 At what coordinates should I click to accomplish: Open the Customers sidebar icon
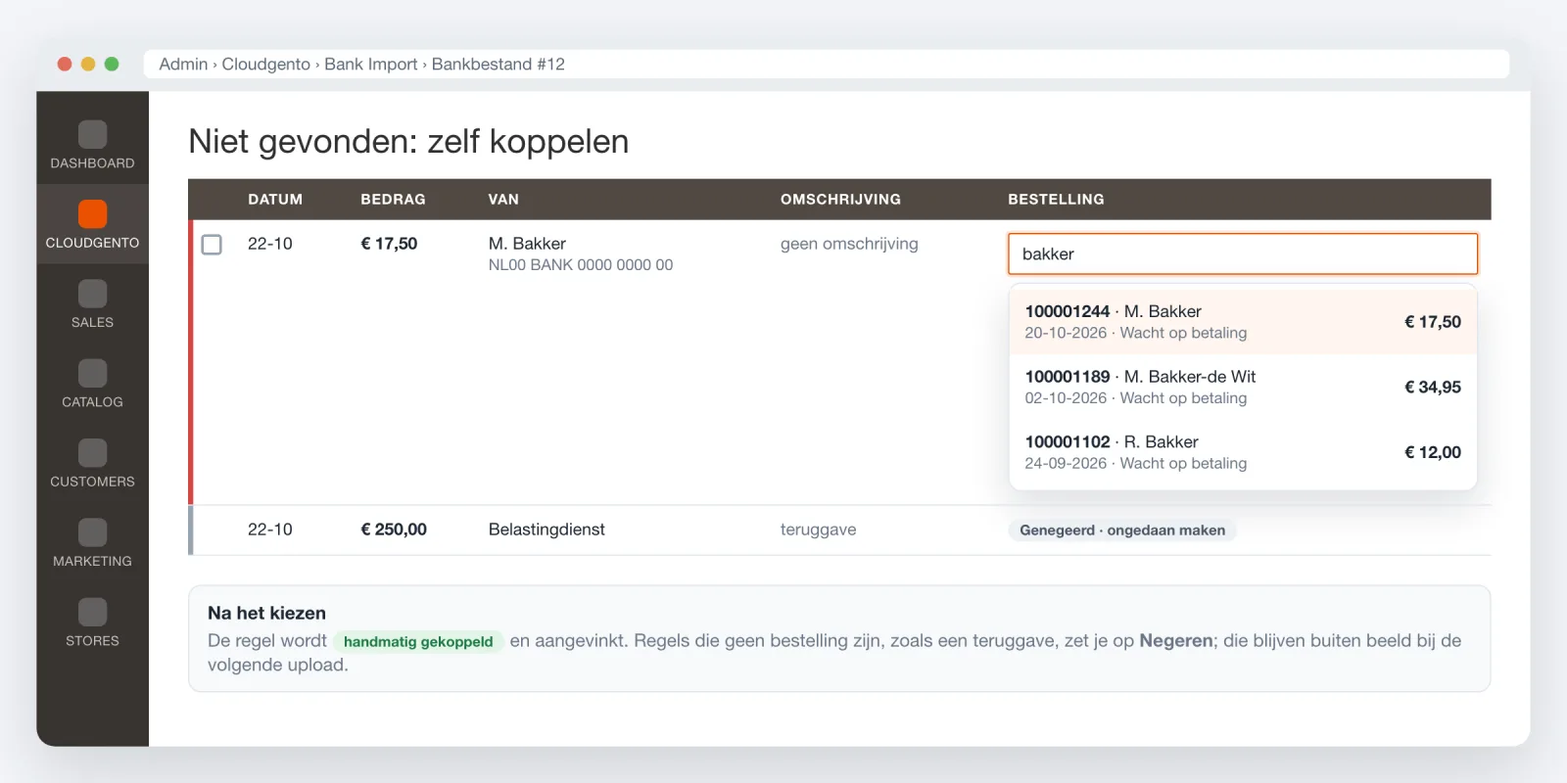(92, 452)
